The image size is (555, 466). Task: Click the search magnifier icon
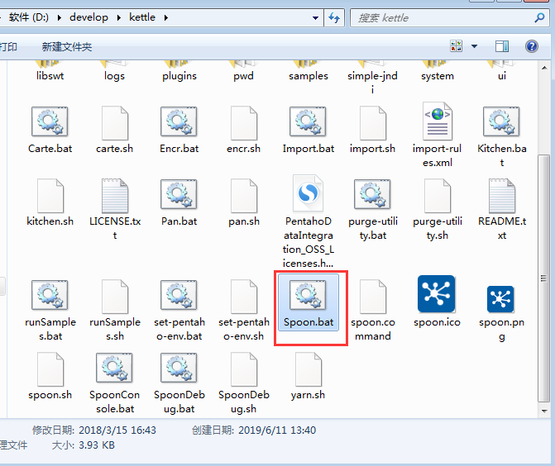coord(540,17)
